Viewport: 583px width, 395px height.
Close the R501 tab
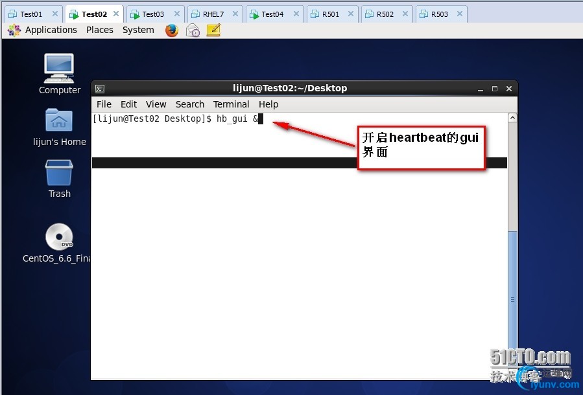(351, 14)
